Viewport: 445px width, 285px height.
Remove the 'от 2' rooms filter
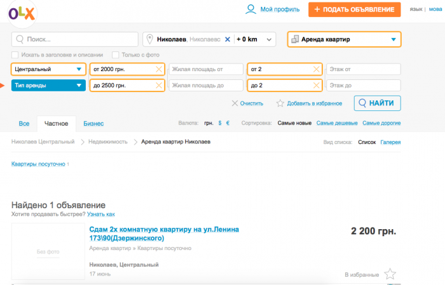pos(316,69)
